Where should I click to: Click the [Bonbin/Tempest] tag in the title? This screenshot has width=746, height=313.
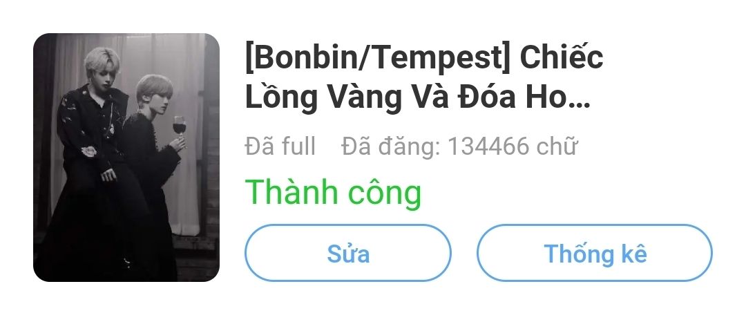click(x=378, y=59)
